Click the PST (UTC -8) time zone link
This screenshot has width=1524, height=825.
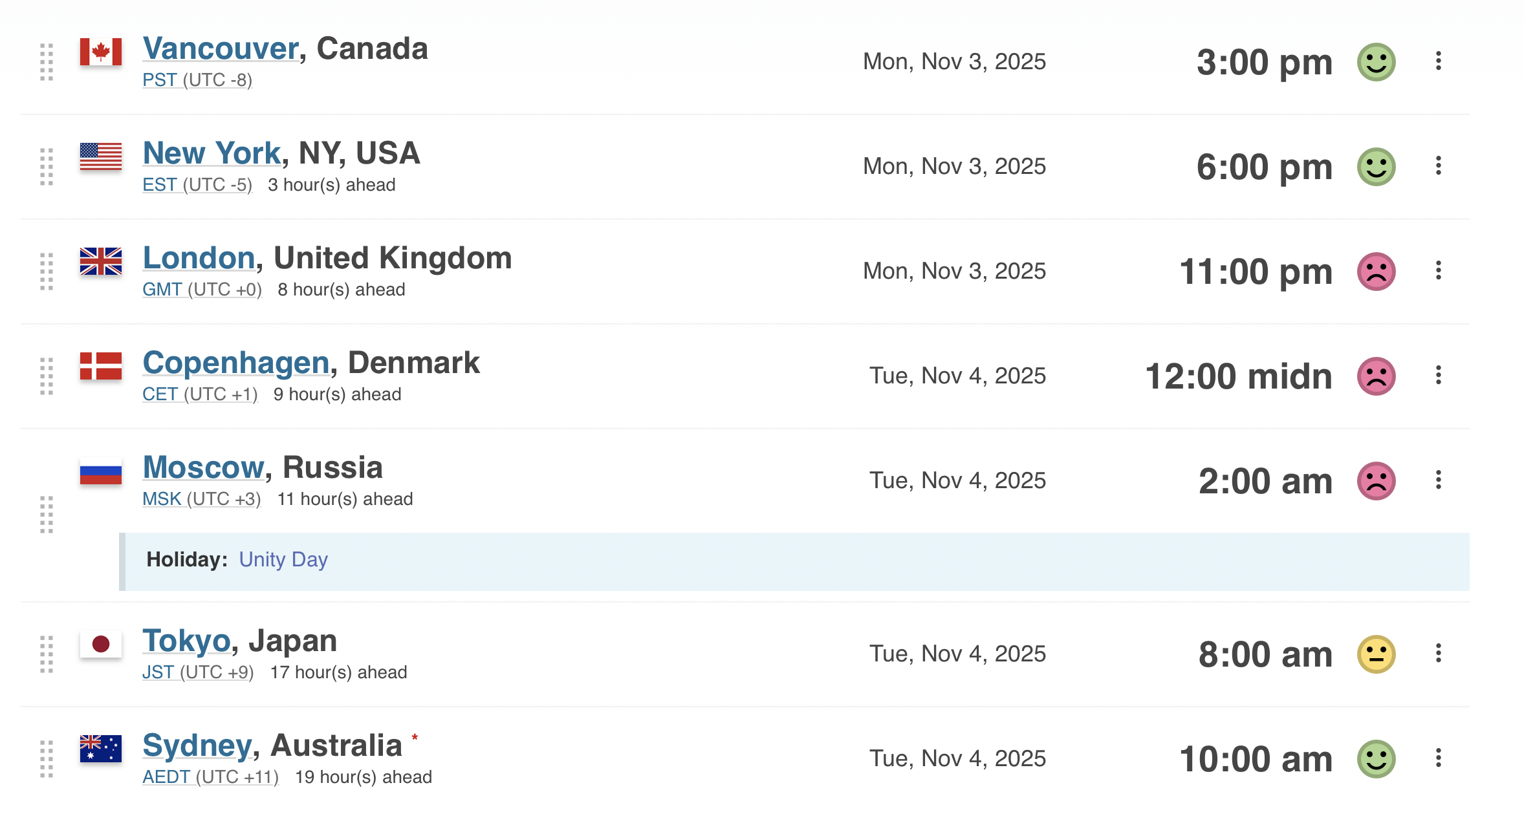[197, 80]
